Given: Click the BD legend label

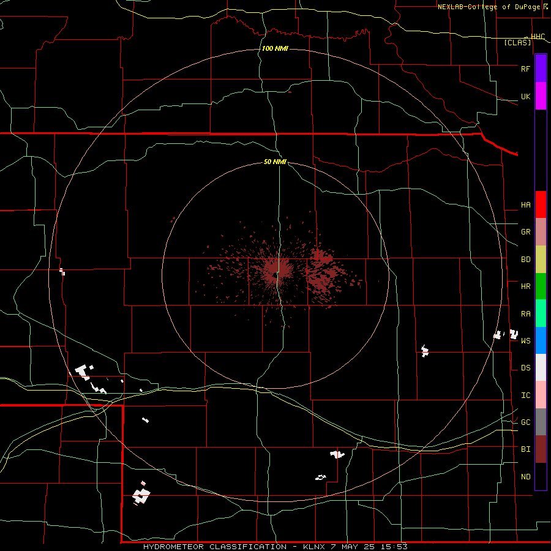Looking at the screenshot, I should point(525,260).
